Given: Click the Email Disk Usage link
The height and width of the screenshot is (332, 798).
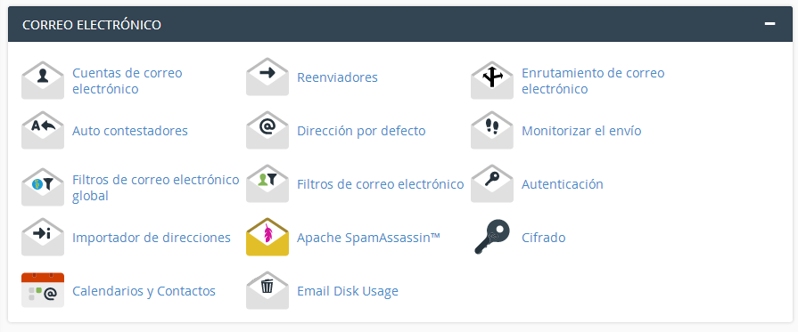Looking at the screenshot, I should coord(348,291).
